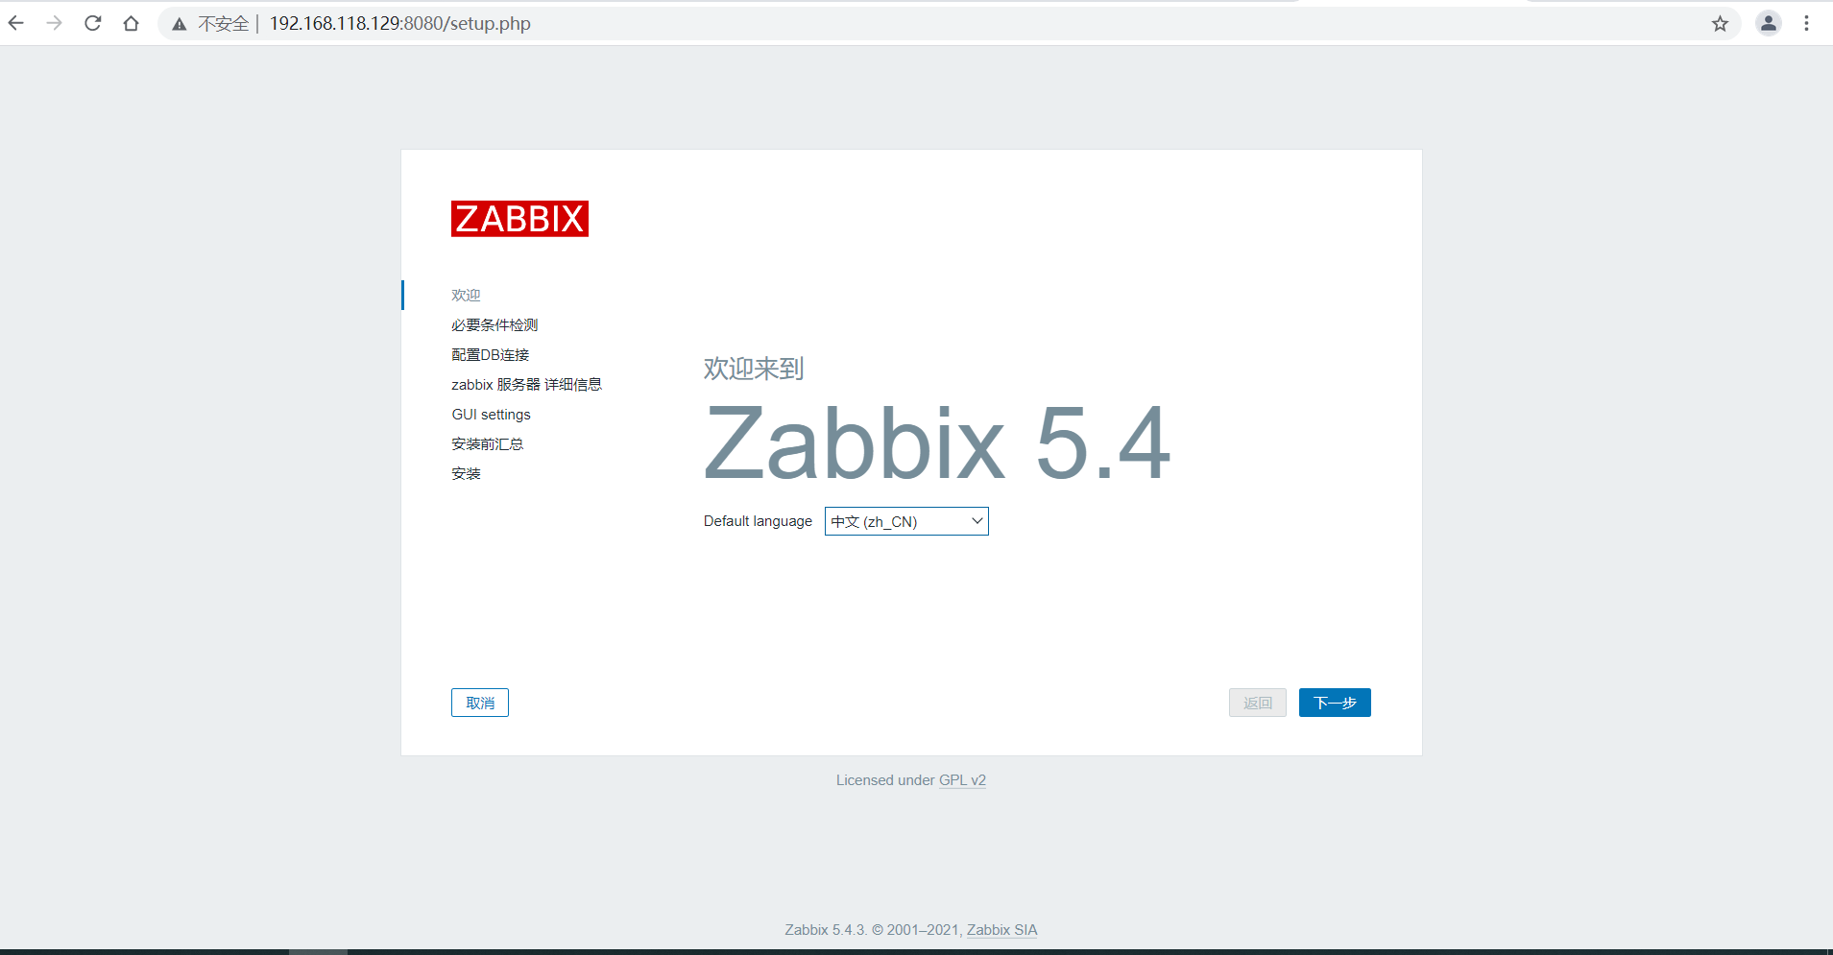Click the browser back navigation arrow
This screenshot has width=1833, height=955.
point(15,23)
